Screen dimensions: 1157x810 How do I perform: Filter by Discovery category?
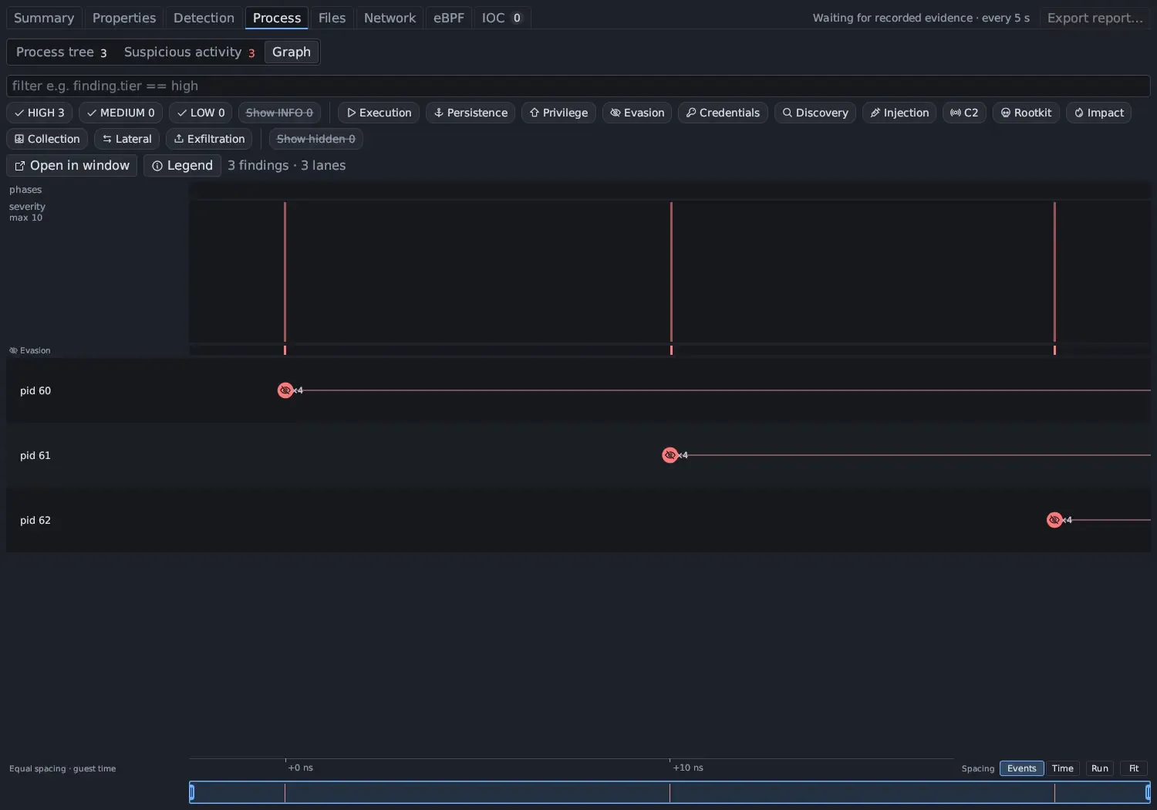[x=815, y=113]
